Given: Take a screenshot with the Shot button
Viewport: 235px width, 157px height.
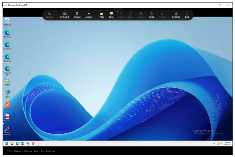Looking at the screenshot, I should (x=152, y=15).
